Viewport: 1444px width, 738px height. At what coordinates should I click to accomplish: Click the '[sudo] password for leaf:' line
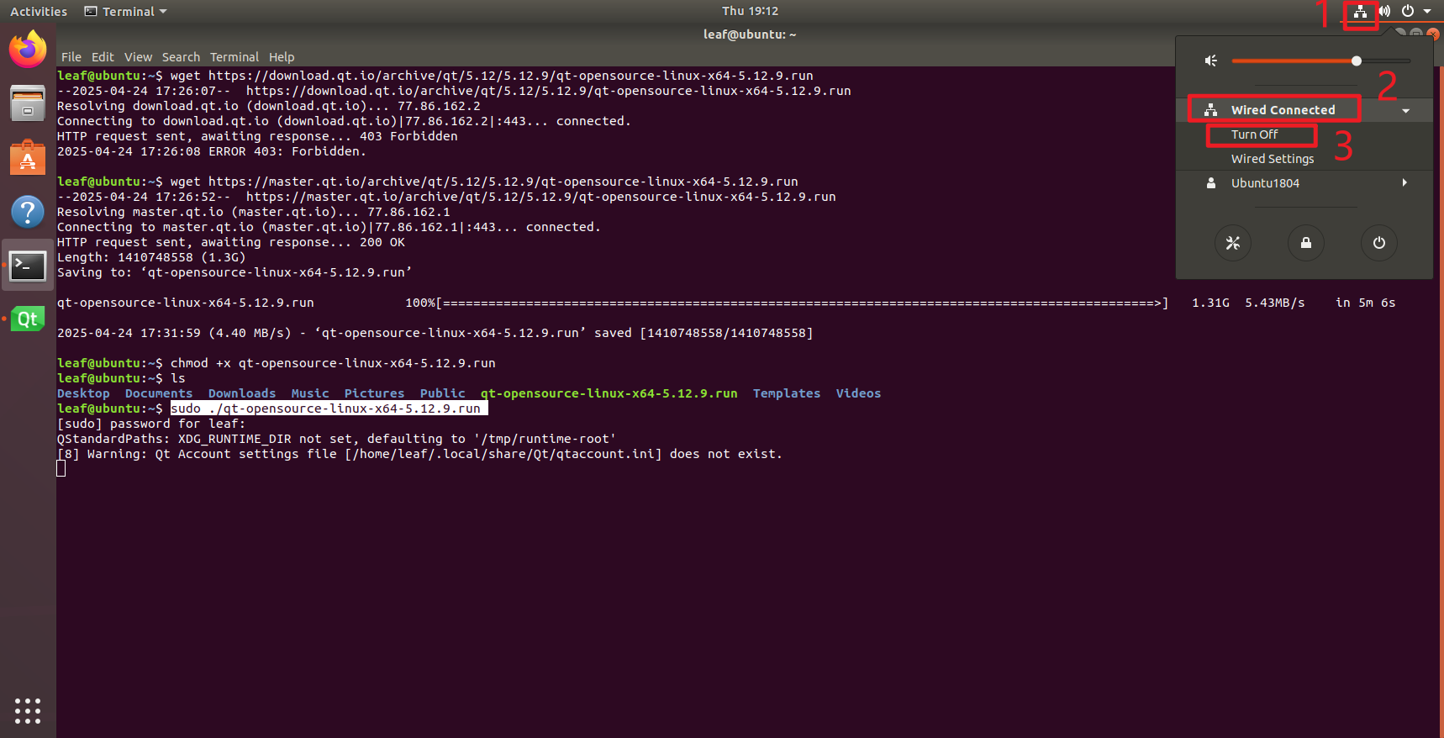[151, 424]
